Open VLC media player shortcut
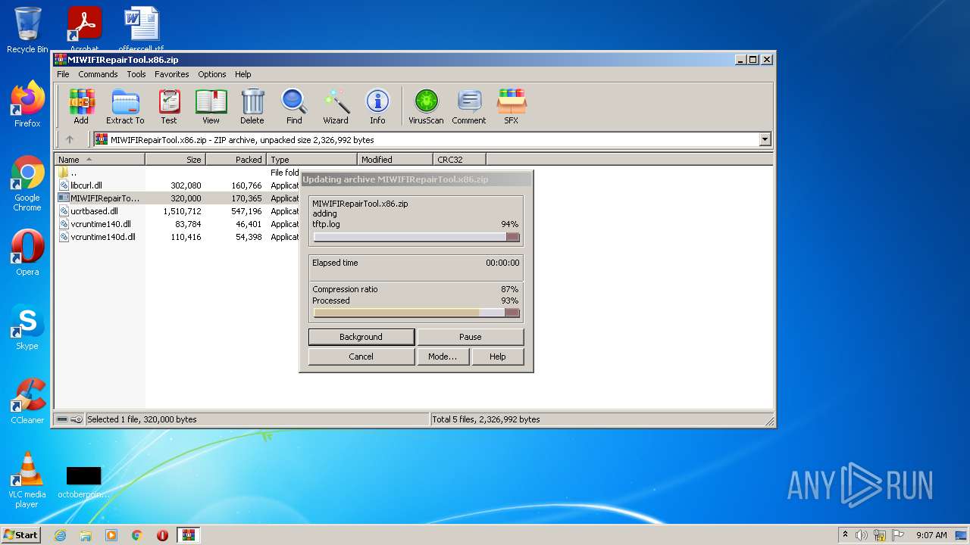Screen dimensions: 970x545 tap(27, 480)
